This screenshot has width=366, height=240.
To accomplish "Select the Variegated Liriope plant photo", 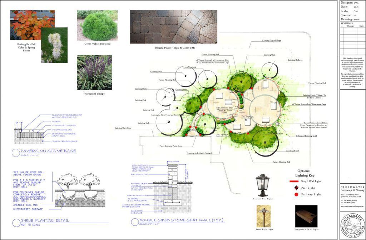I will [x=94, y=72].
